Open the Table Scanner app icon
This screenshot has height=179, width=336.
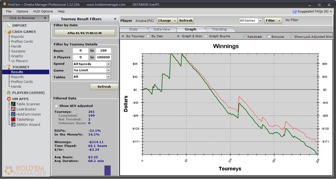point(13,104)
